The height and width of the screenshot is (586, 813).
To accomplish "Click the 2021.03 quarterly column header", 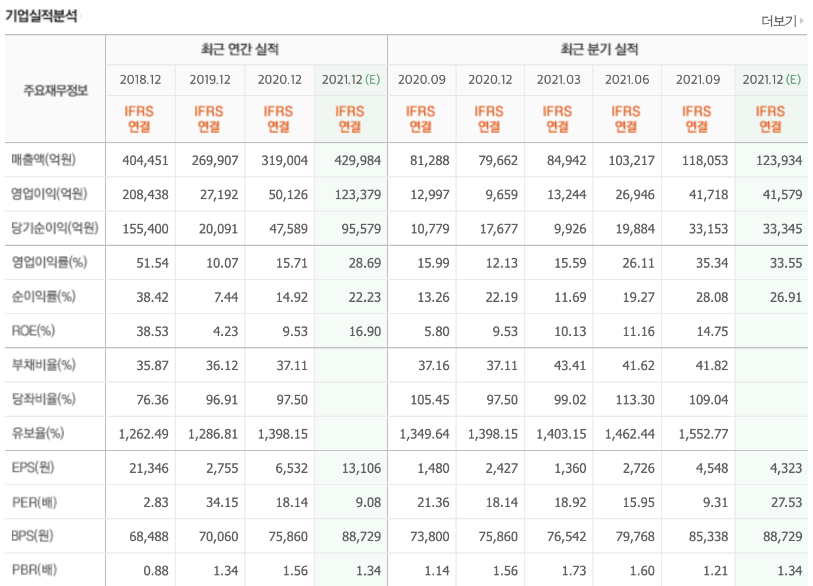I will pos(559,80).
